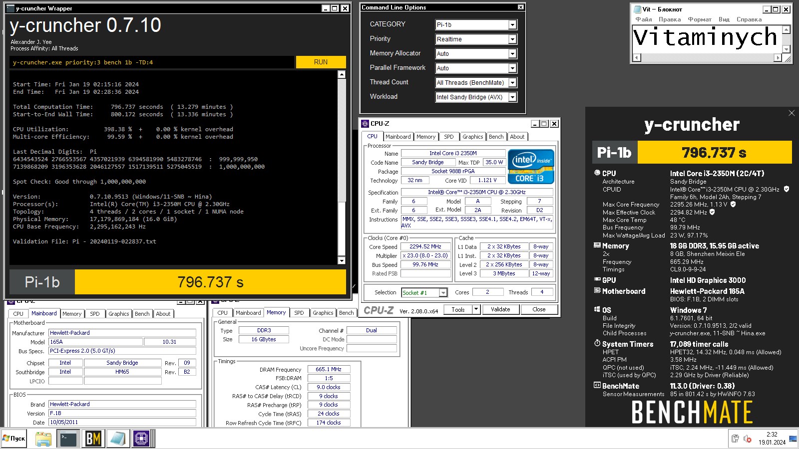Screen dimensions: 799x449
Task: Click the y-cruncher Wrapper title bar icon
Action: point(10,8)
